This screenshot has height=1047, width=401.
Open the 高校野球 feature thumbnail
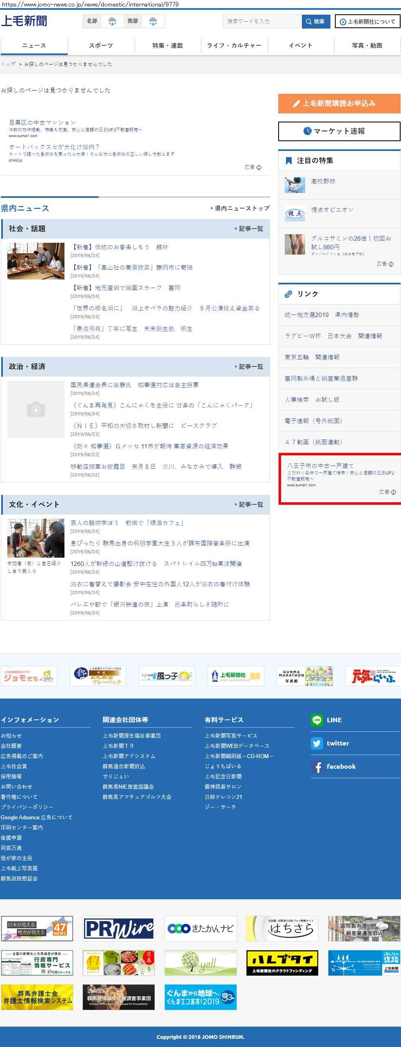(x=295, y=185)
